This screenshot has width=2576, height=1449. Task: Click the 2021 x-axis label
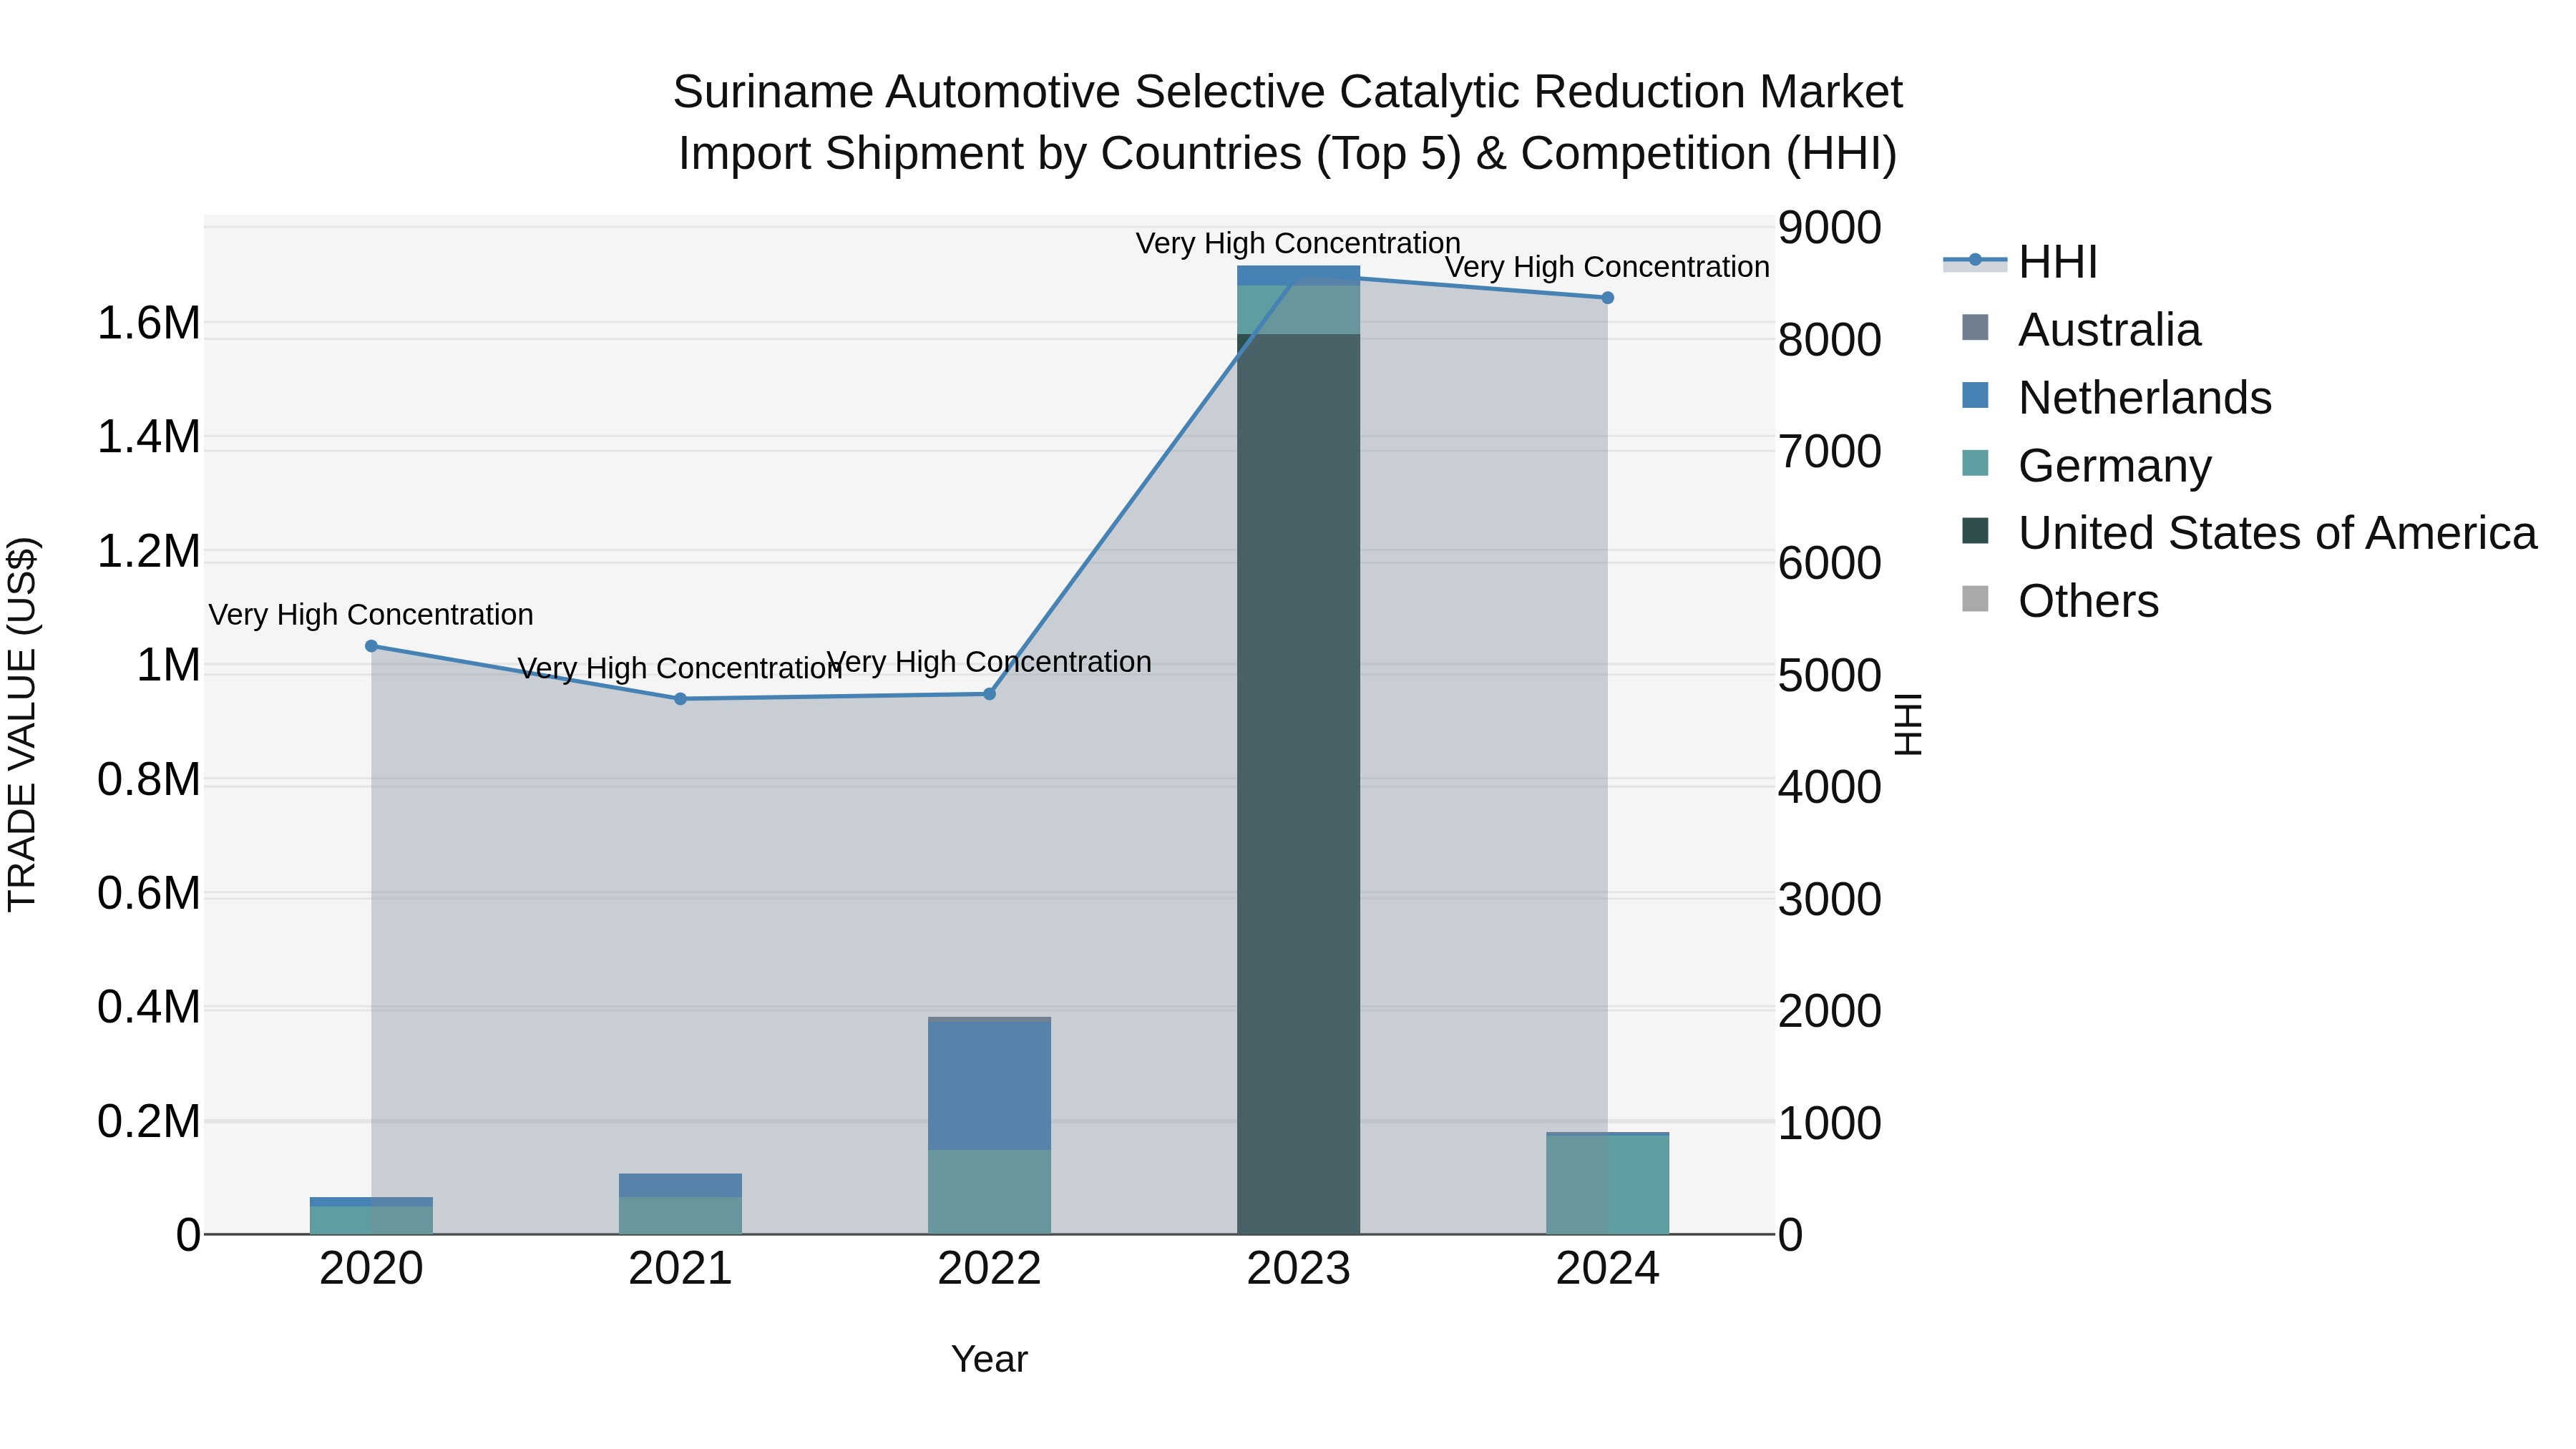[x=680, y=1269]
